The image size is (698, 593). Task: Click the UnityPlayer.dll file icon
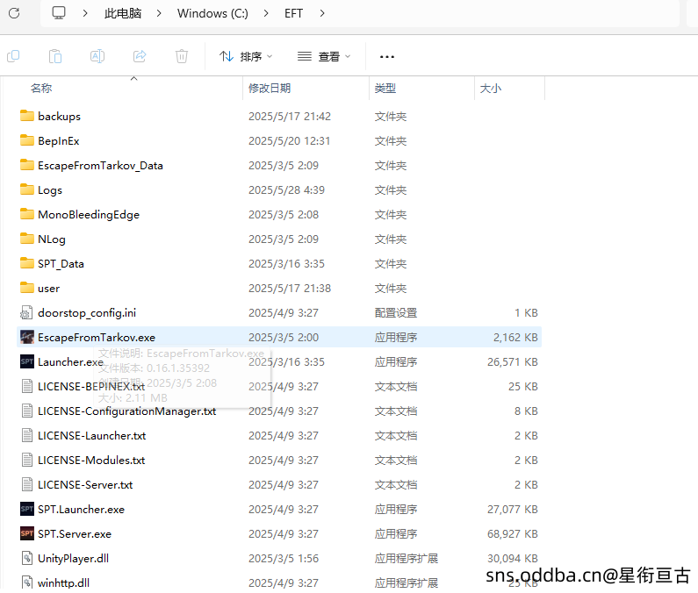(27, 558)
